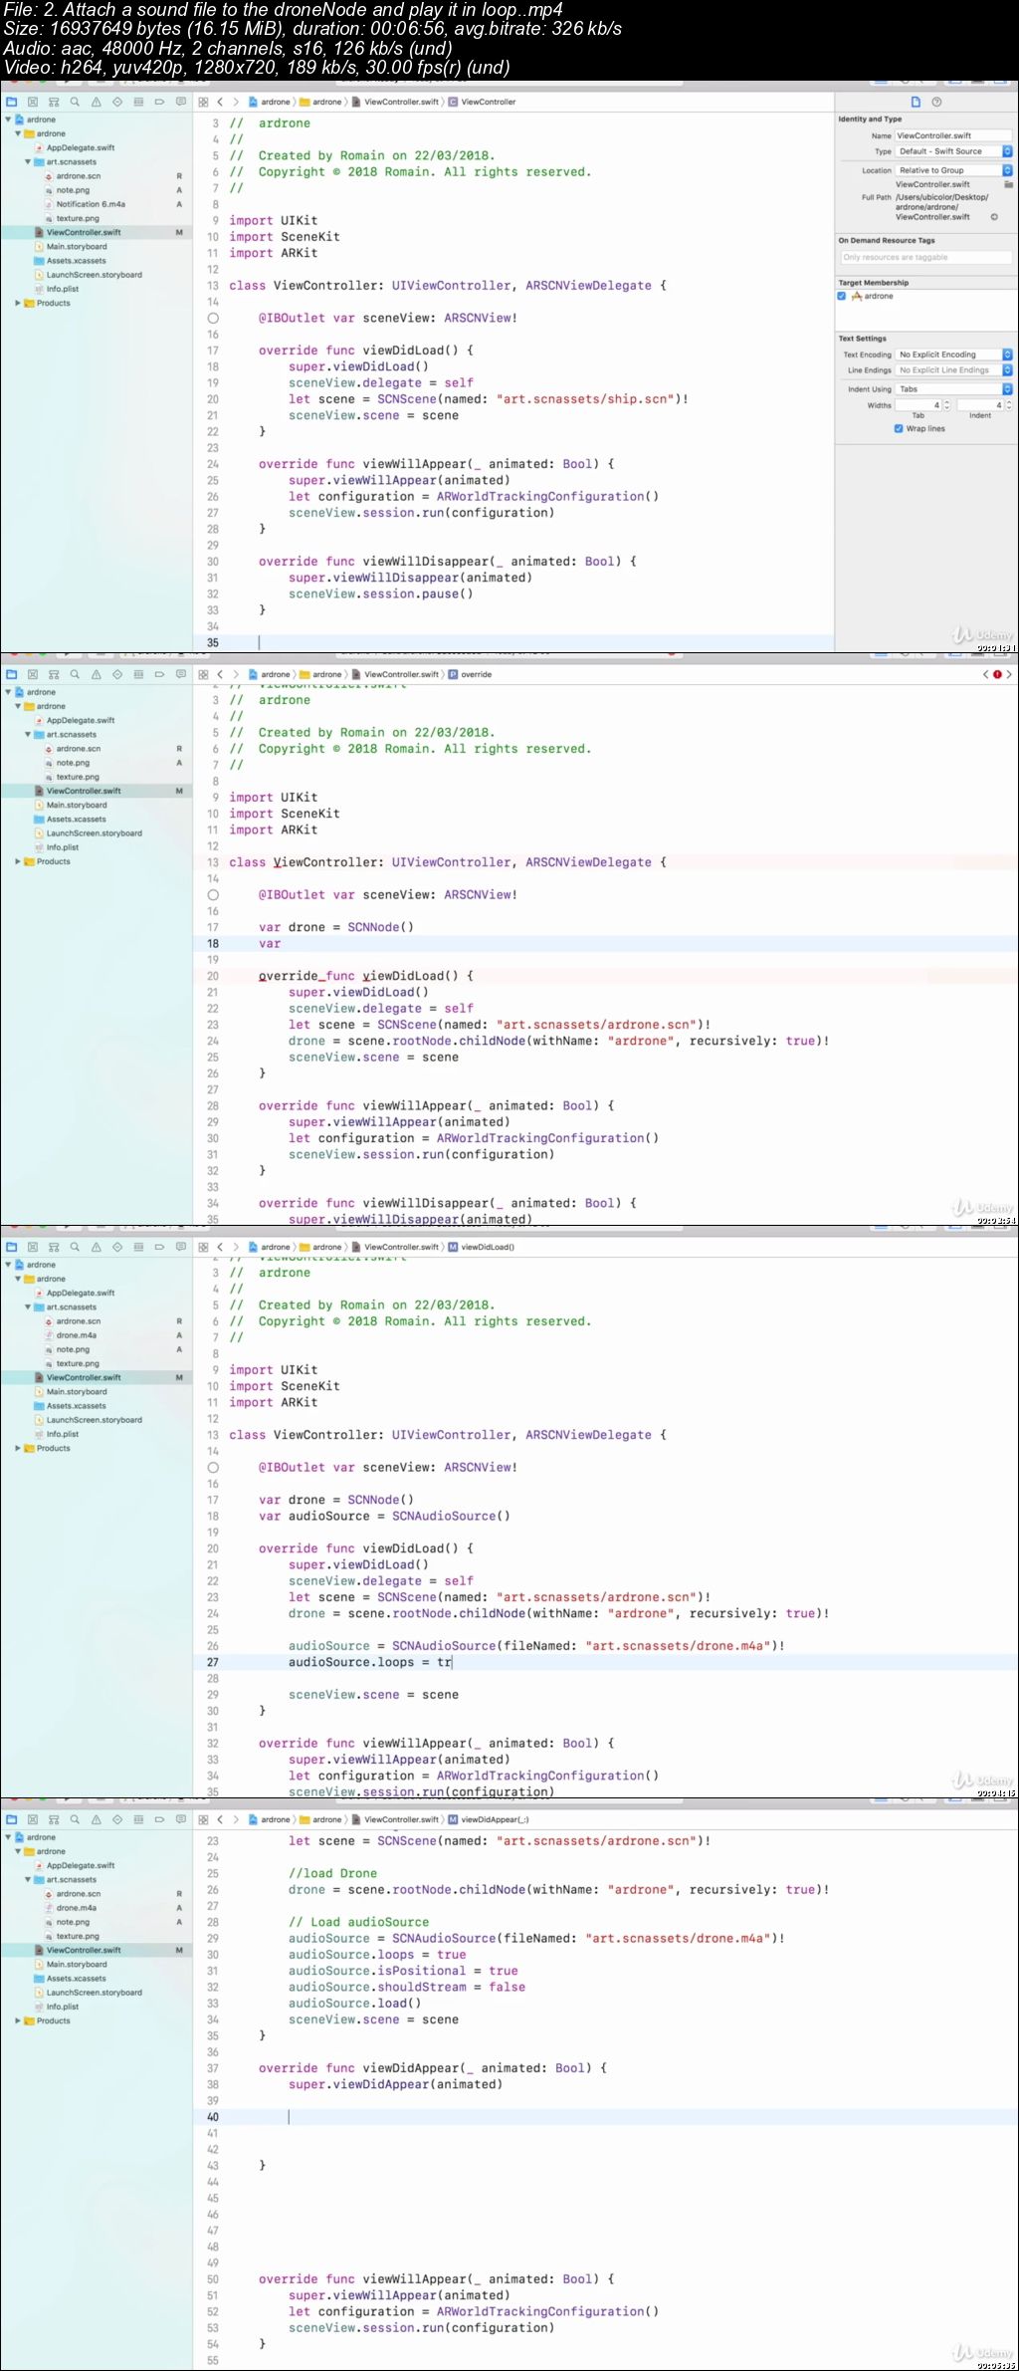
Task: Select Source Control navigator icon in top frame
Action: click(33, 102)
